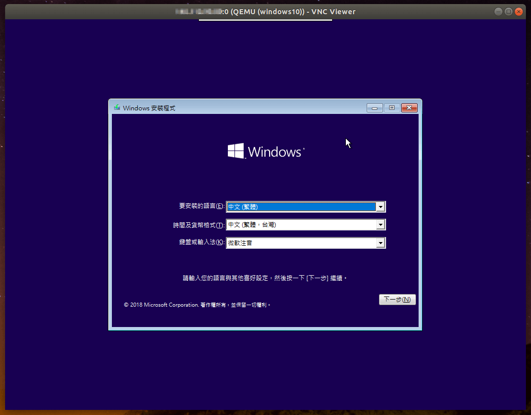Minimize the Windows 安裝程式 window
Screen dimensions: 531x415
point(375,107)
